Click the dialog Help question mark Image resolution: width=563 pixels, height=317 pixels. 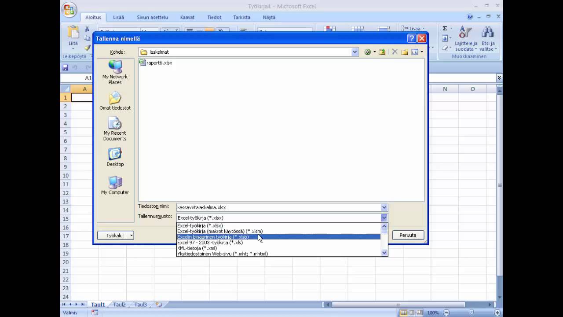412,38
